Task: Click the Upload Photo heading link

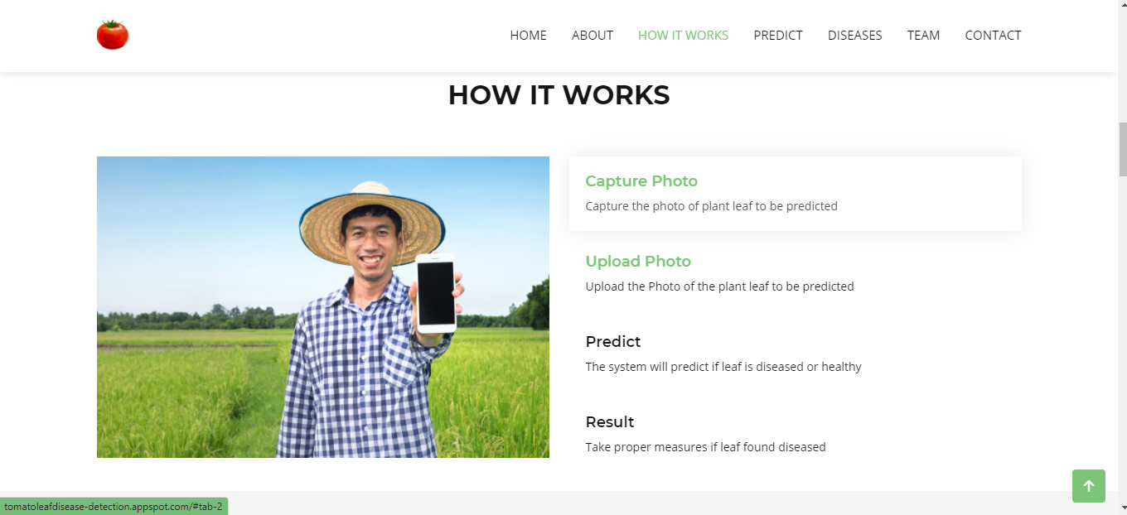Action: pyautogui.click(x=637, y=261)
